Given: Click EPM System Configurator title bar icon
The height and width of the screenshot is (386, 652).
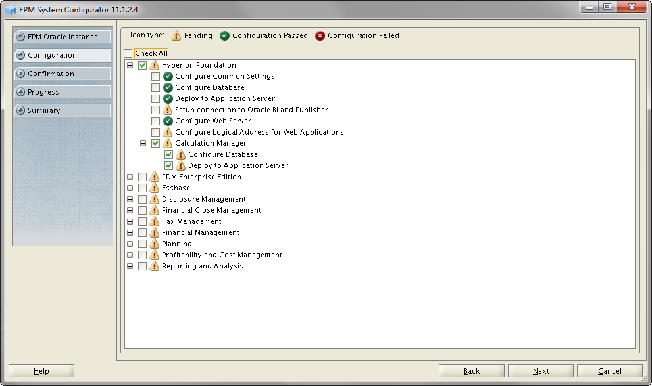Looking at the screenshot, I should pyautogui.click(x=11, y=10).
